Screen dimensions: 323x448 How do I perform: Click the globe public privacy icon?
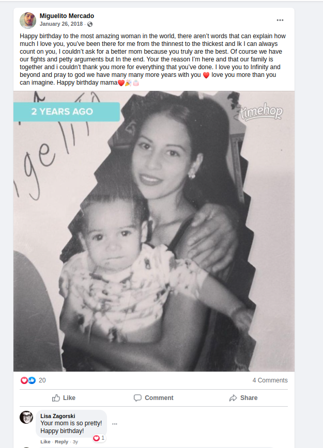(x=90, y=24)
